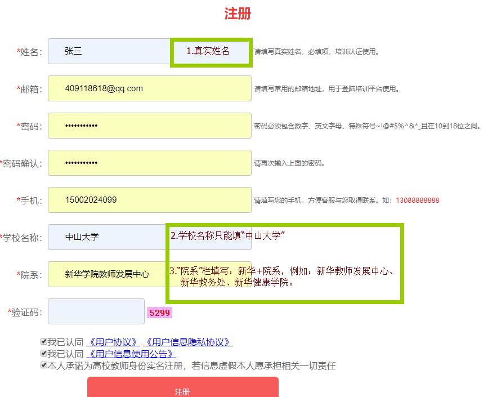Click the 密码 password field
The height and width of the screenshot is (397, 488).
[x=149, y=126]
